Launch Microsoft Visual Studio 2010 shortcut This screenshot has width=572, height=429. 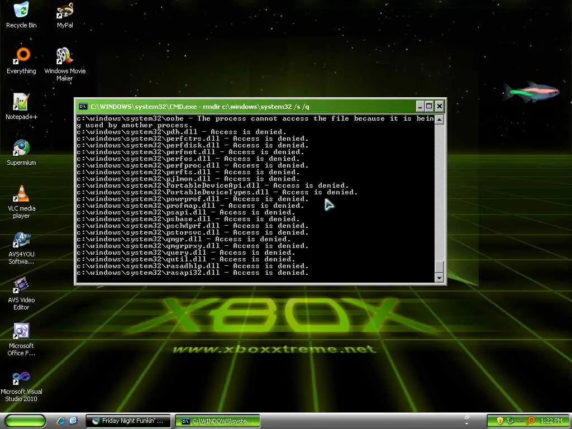(x=21, y=385)
